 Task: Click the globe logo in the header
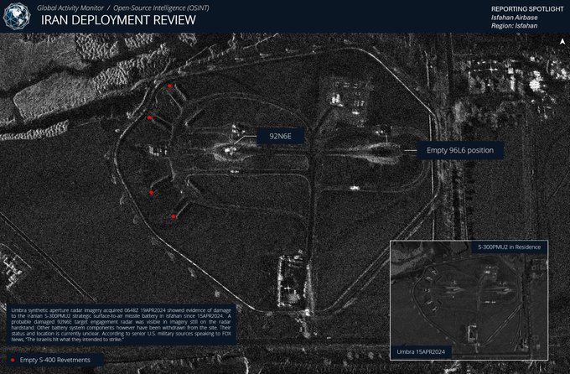pyautogui.click(x=18, y=16)
